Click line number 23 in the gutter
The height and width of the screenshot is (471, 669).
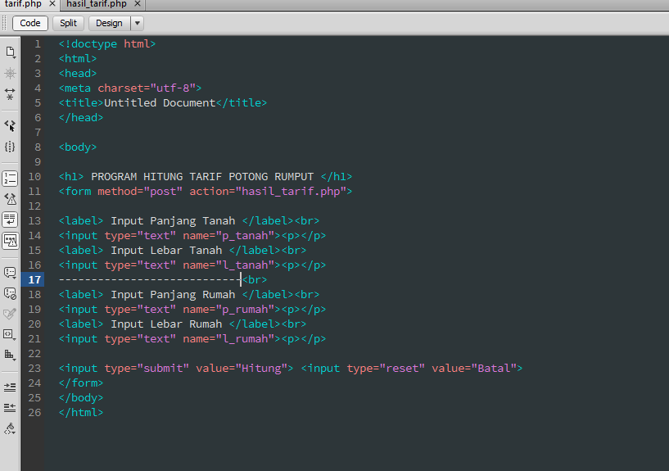34,369
